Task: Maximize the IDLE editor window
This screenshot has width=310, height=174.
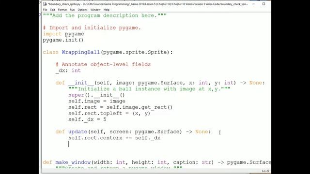Action: (263, 4)
